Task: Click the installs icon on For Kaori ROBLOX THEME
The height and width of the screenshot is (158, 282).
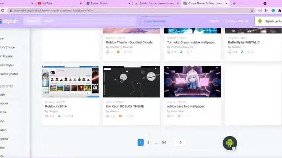Action: click(x=108, y=116)
